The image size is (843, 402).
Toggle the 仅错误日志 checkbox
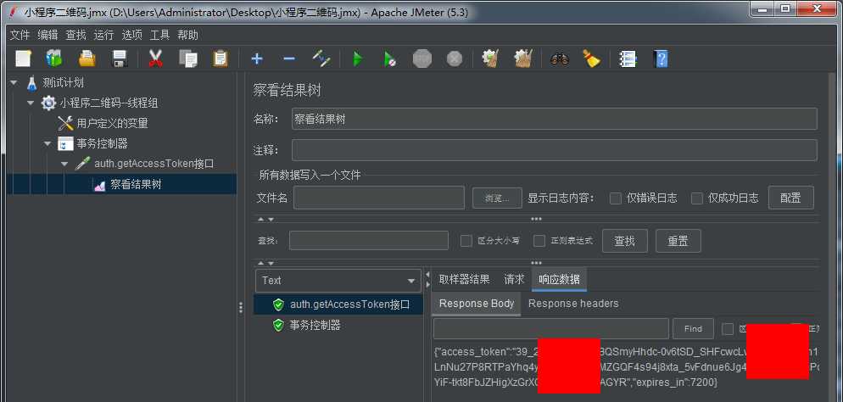pos(616,198)
